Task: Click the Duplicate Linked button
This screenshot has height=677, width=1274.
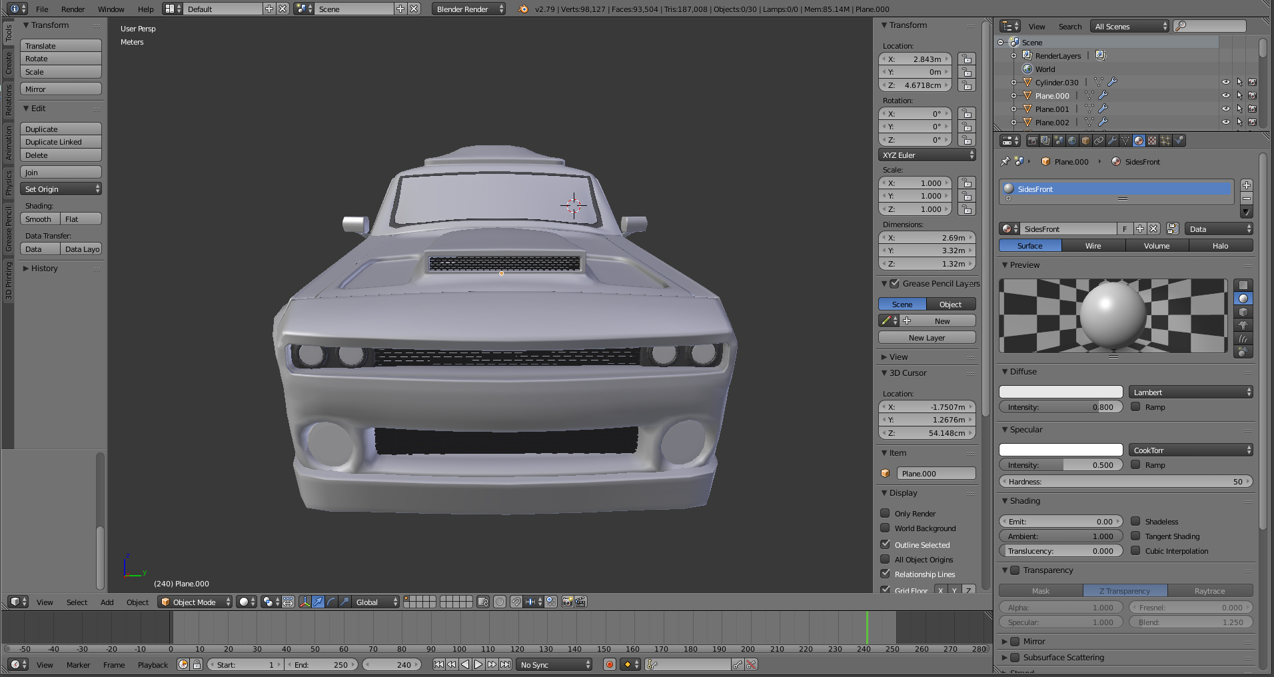Action: click(x=61, y=142)
